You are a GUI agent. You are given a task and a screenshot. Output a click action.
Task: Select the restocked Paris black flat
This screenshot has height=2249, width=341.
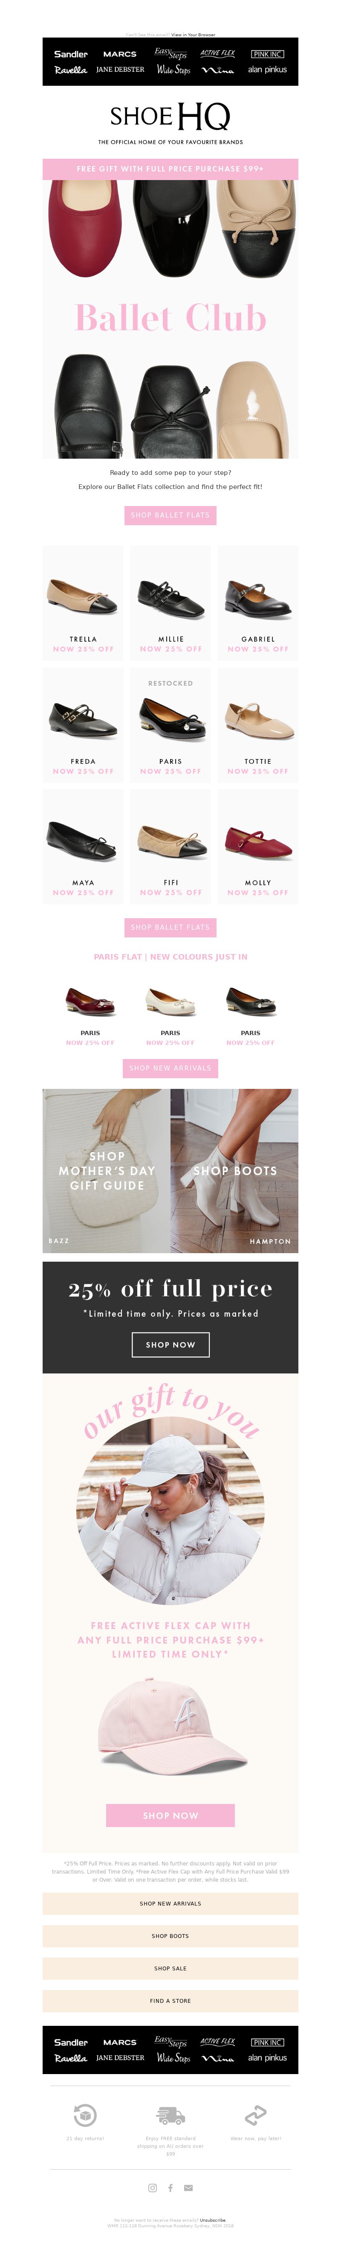coord(170,719)
